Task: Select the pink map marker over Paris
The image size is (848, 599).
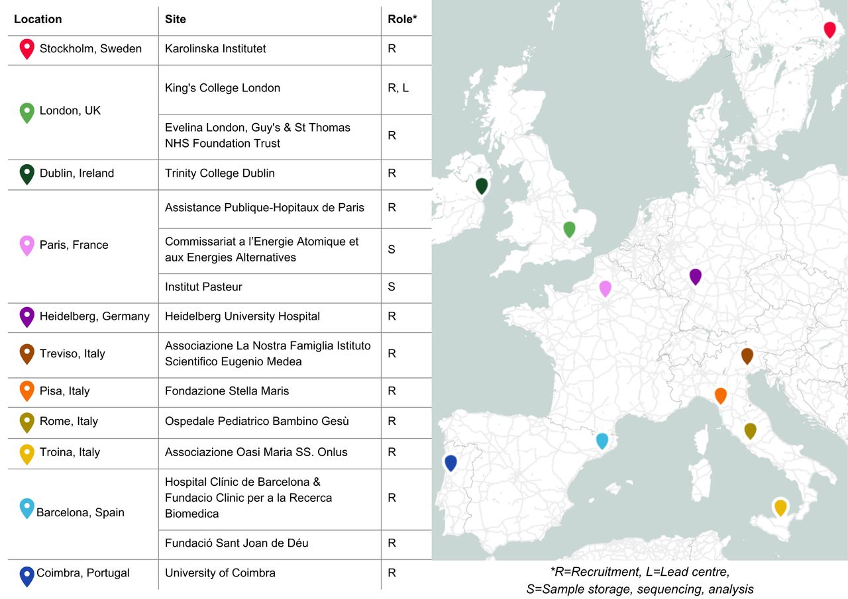Action: click(605, 289)
